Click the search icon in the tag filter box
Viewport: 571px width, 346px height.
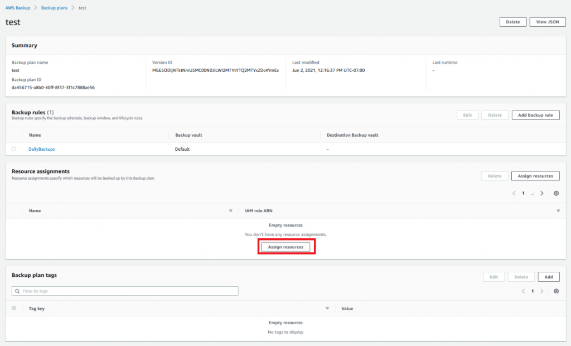[17, 291]
